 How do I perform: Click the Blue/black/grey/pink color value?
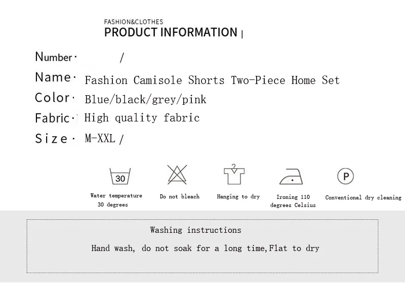click(145, 99)
